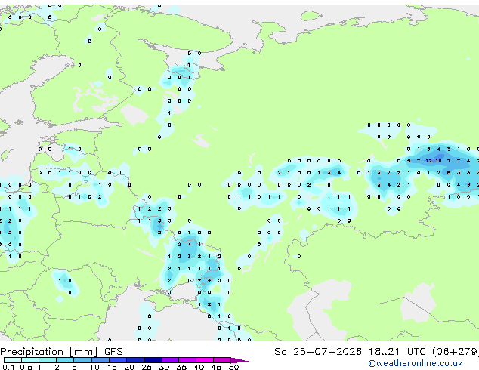Select the 0.1–0.5 mm legend swatch
This screenshot has width=479, height=370.
coord(13,360)
